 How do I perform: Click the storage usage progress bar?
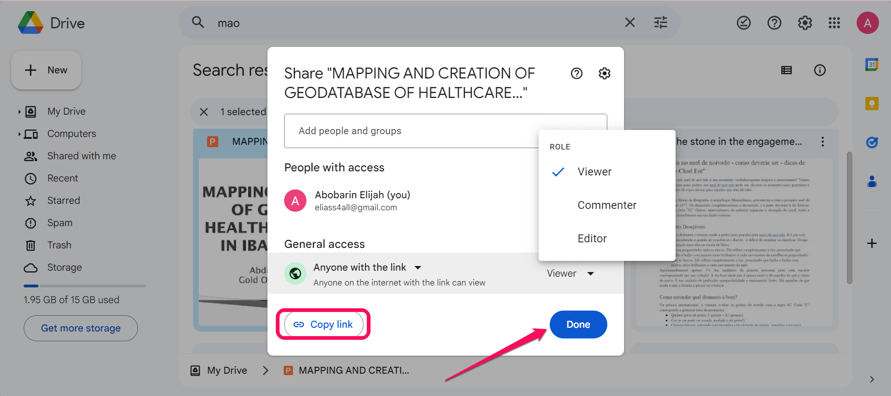(x=85, y=286)
